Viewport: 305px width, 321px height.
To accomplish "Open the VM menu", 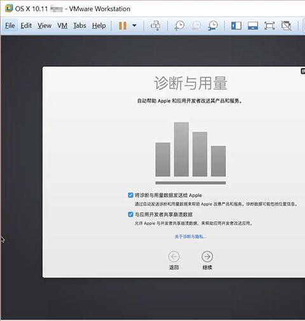I will (x=62, y=25).
